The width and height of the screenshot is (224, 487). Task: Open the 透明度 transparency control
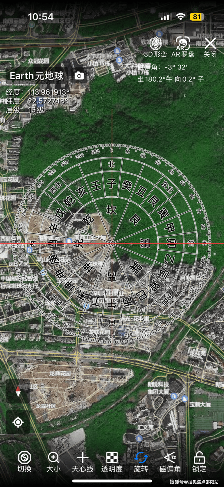click(x=112, y=462)
